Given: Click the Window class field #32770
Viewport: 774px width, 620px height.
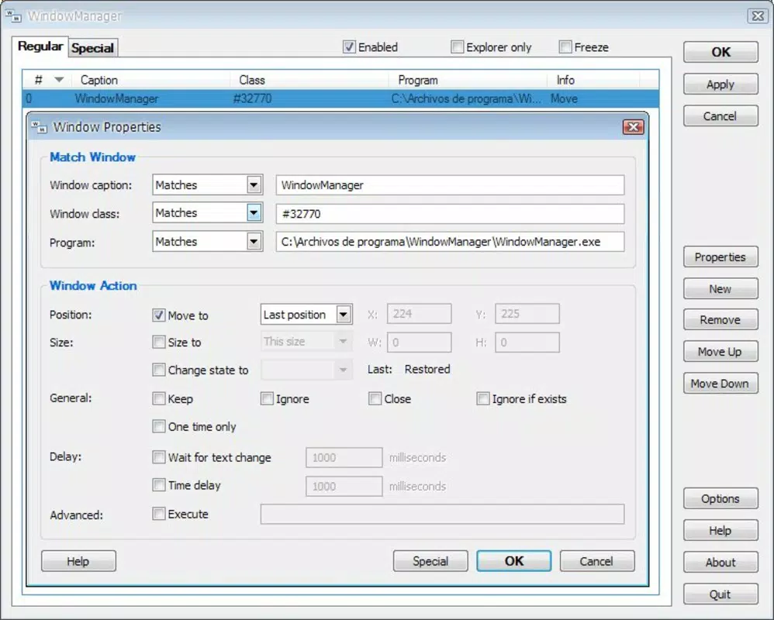Looking at the screenshot, I should click(450, 214).
